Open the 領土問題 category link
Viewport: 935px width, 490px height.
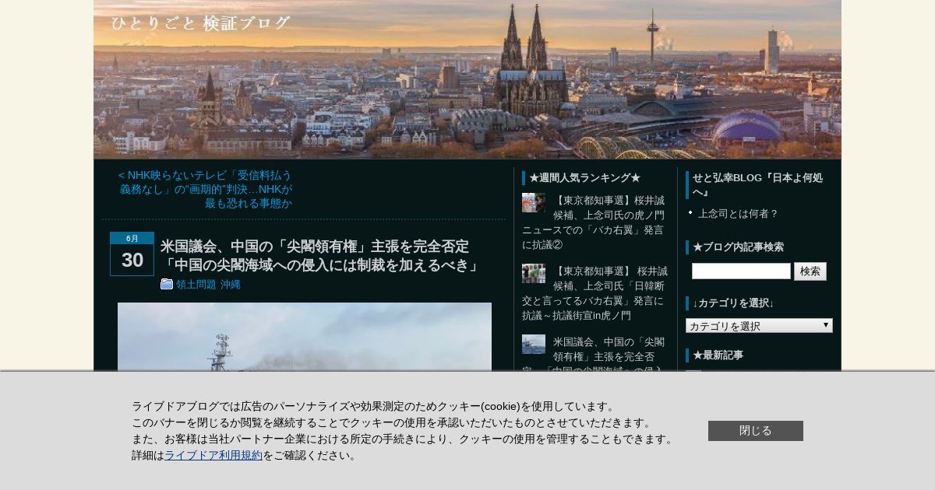pyautogui.click(x=196, y=285)
